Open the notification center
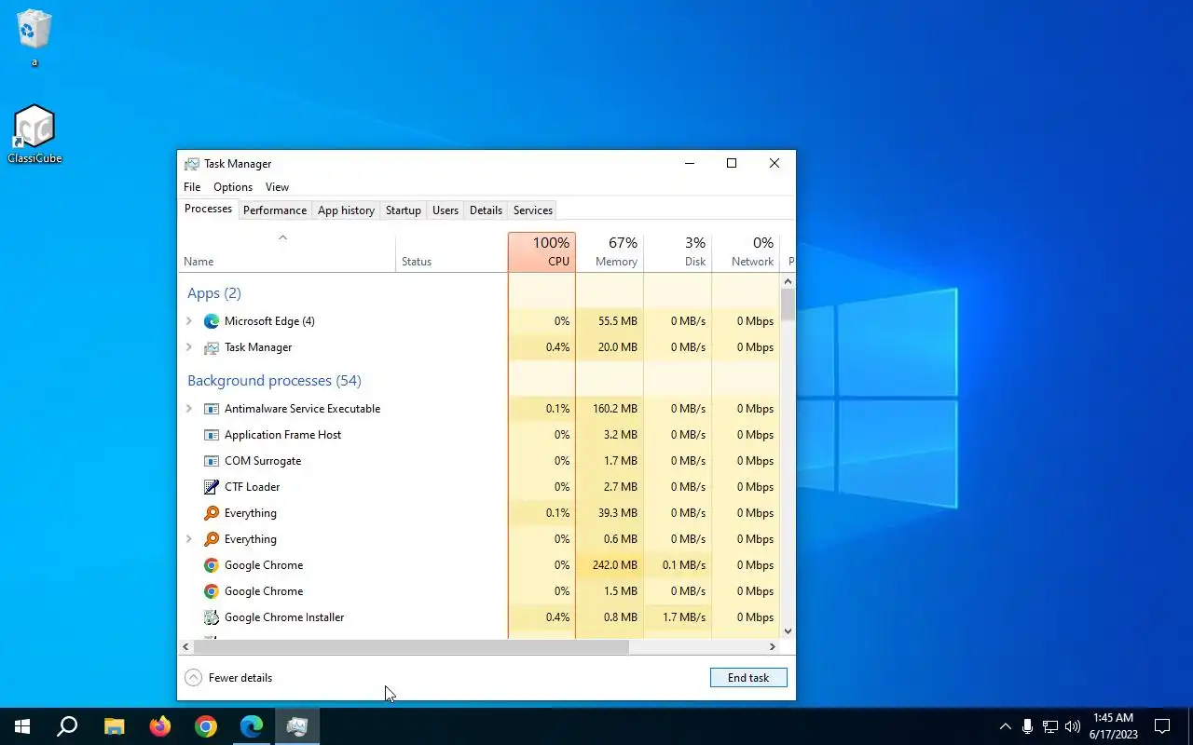Viewport: 1193px width, 745px height. (x=1162, y=726)
